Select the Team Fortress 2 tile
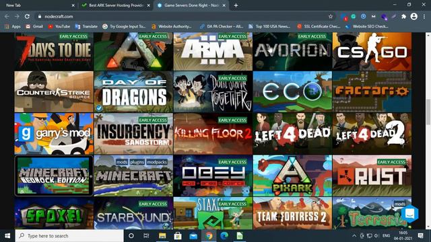The width and height of the screenshot is (431, 242). click(292, 213)
